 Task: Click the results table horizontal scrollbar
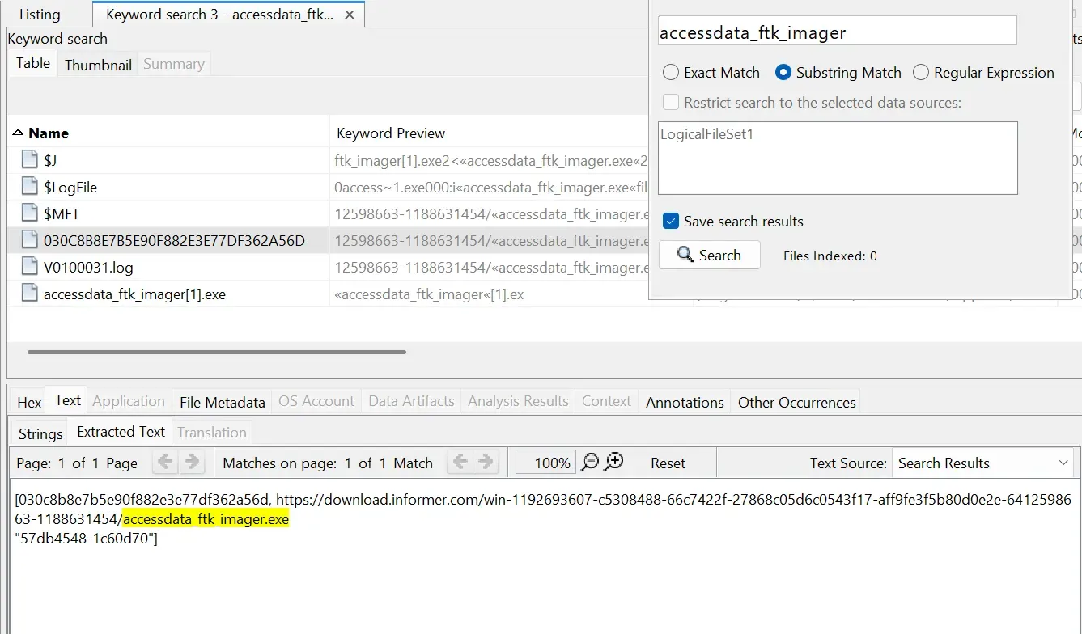(x=217, y=352)
